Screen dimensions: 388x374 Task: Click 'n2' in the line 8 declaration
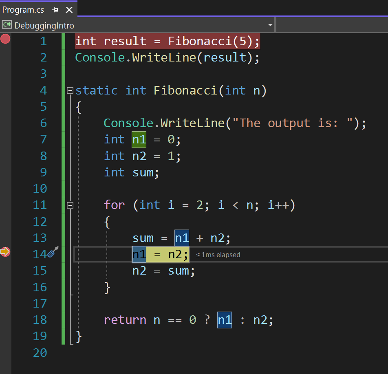coord(139,156)
